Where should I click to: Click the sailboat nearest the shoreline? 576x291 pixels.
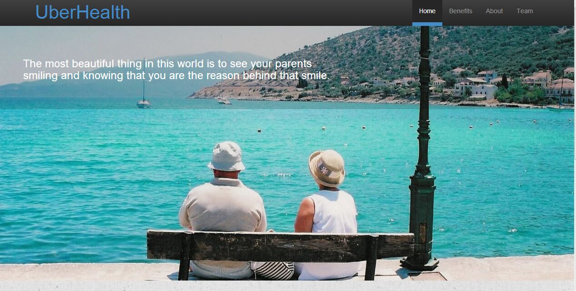(223, 100)
